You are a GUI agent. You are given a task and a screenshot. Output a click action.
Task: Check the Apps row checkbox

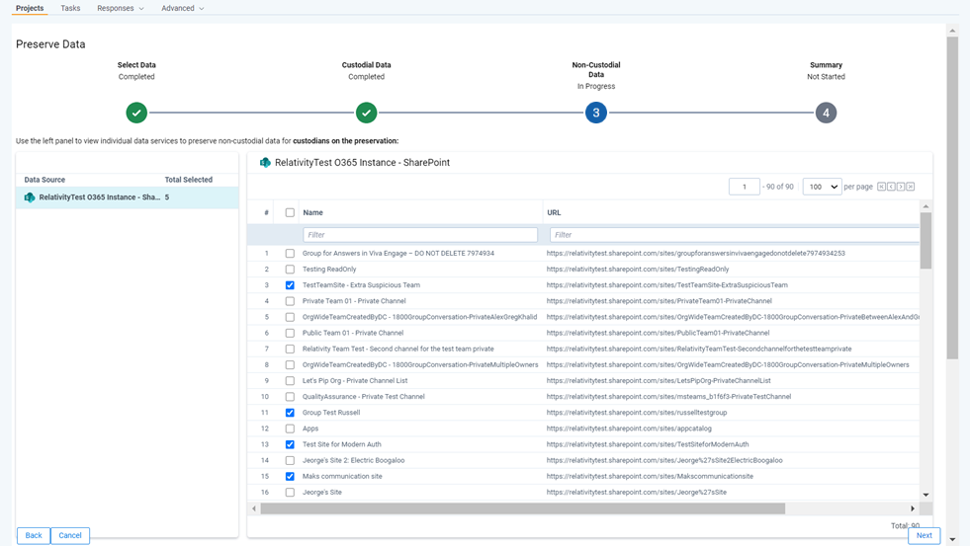click(290, 429)
